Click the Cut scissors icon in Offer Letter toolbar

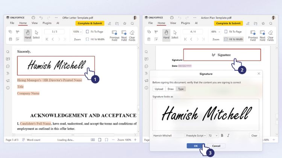[17, 32]
